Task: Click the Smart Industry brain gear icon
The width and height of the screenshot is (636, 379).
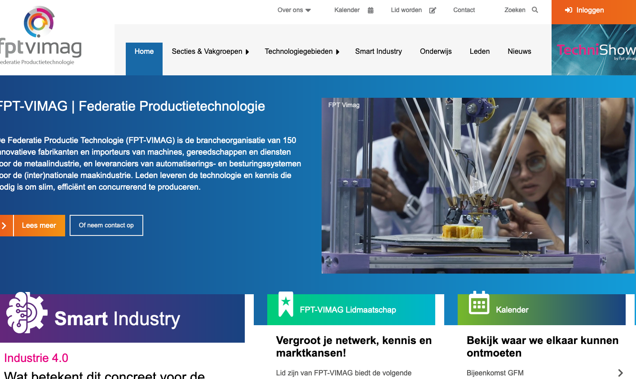Action: [x=26, y=313]
